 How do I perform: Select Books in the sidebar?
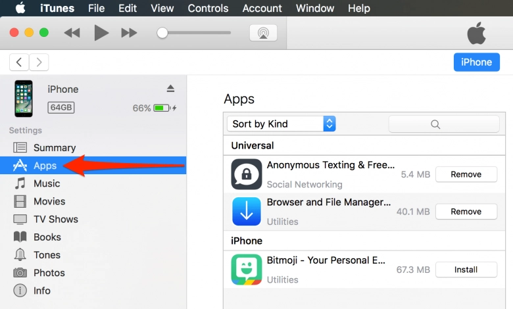coord(93,237)
